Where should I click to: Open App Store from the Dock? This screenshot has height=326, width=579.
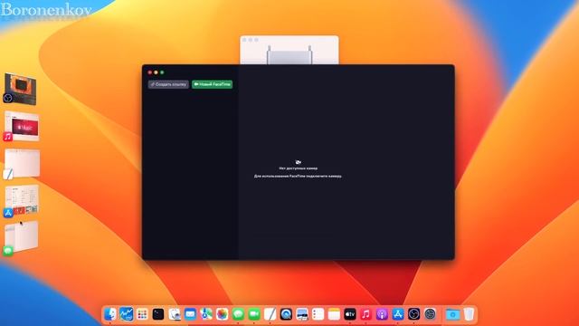click(x=398, y=314)
